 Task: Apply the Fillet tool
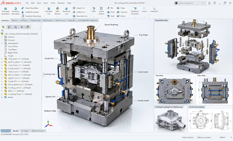94,10
